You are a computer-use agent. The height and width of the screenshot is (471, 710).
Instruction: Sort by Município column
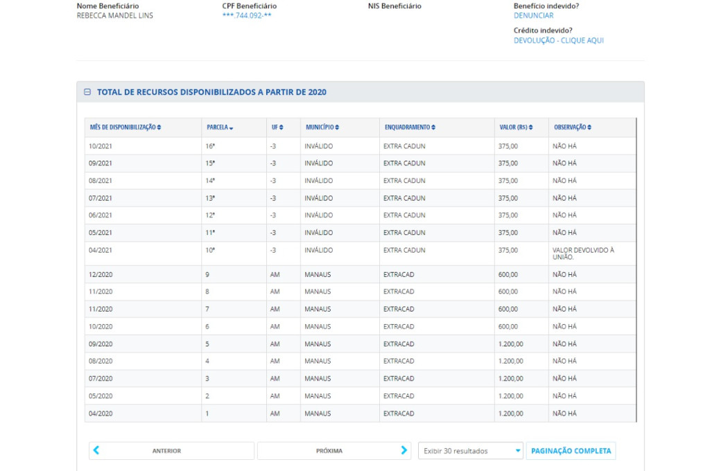(322, 127)
